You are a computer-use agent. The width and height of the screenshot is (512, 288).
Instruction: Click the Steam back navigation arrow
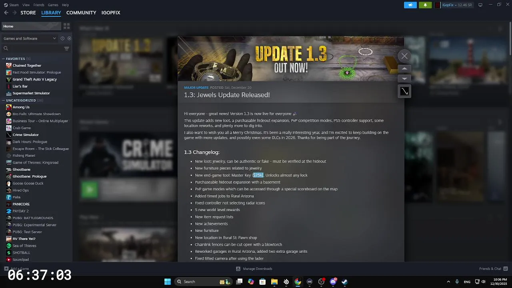6,13
